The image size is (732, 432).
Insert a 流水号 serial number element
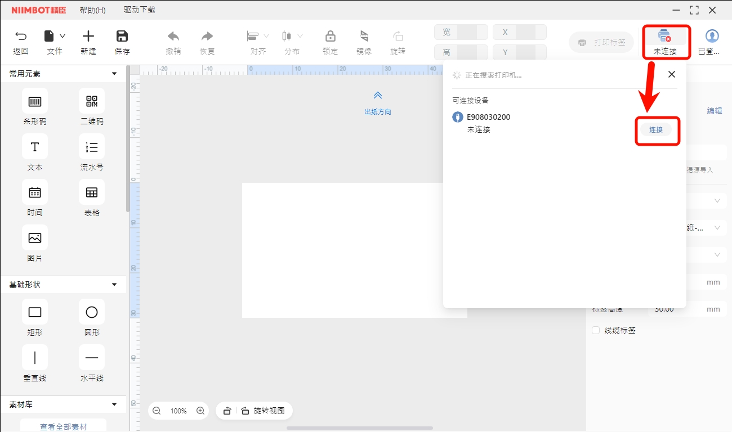92,147
